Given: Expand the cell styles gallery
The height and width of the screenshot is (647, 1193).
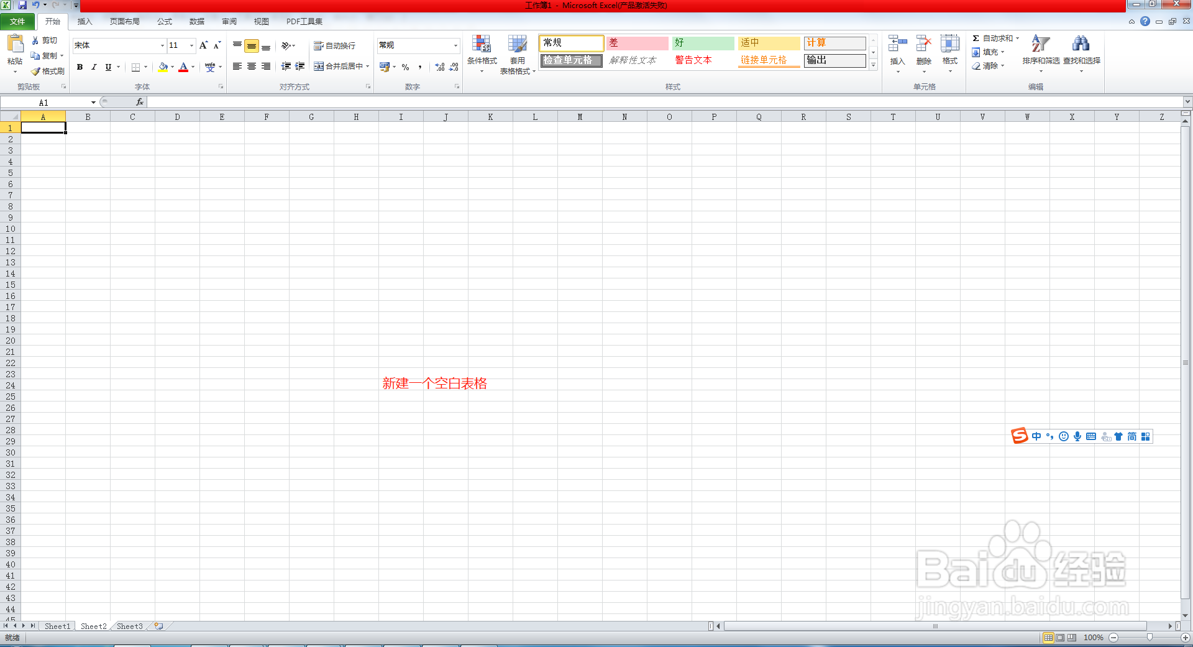Looking at the screenshot, I should coord(873,65).
